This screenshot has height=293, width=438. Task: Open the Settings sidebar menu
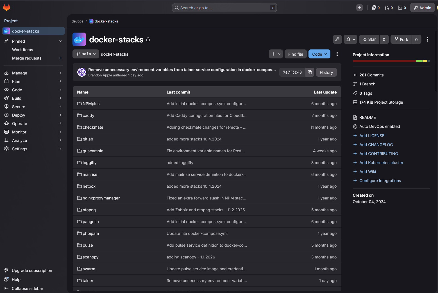pos(19,149)
